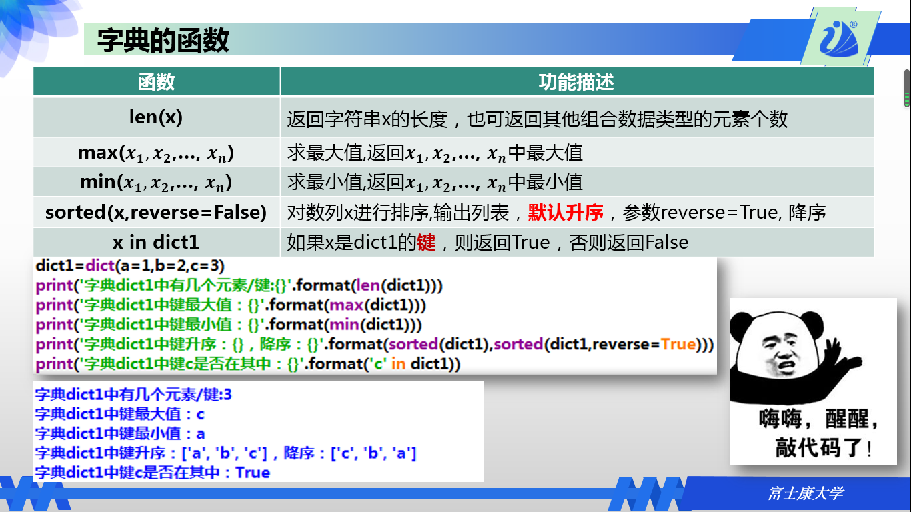Click the text 否则返回False
911x512 pixels.
pyautogui.click(x=629, y=242)
